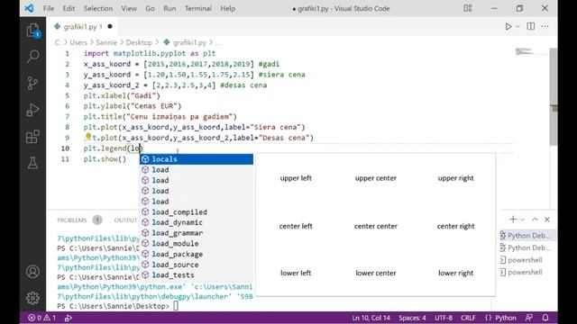Open the File menu
Image resolution: width=577 pixels, height=324 pixels.
pos(49,8)
